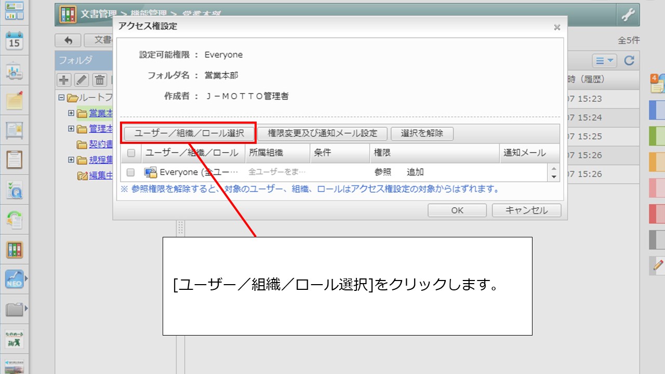Click the edit folder pencil icon
The height and width of the screenshot is (374, 665).
tap(82, 80)
